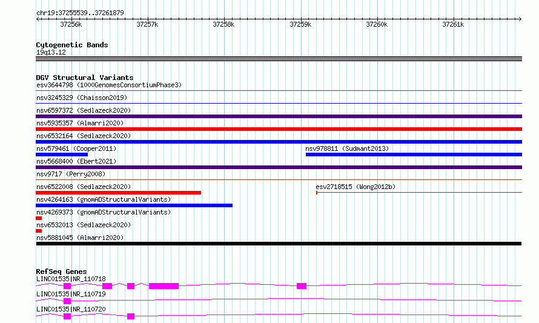Viewport: 539px width, 323px height.
Task: Click the blue bar of nsv978811
Action: 414,155
